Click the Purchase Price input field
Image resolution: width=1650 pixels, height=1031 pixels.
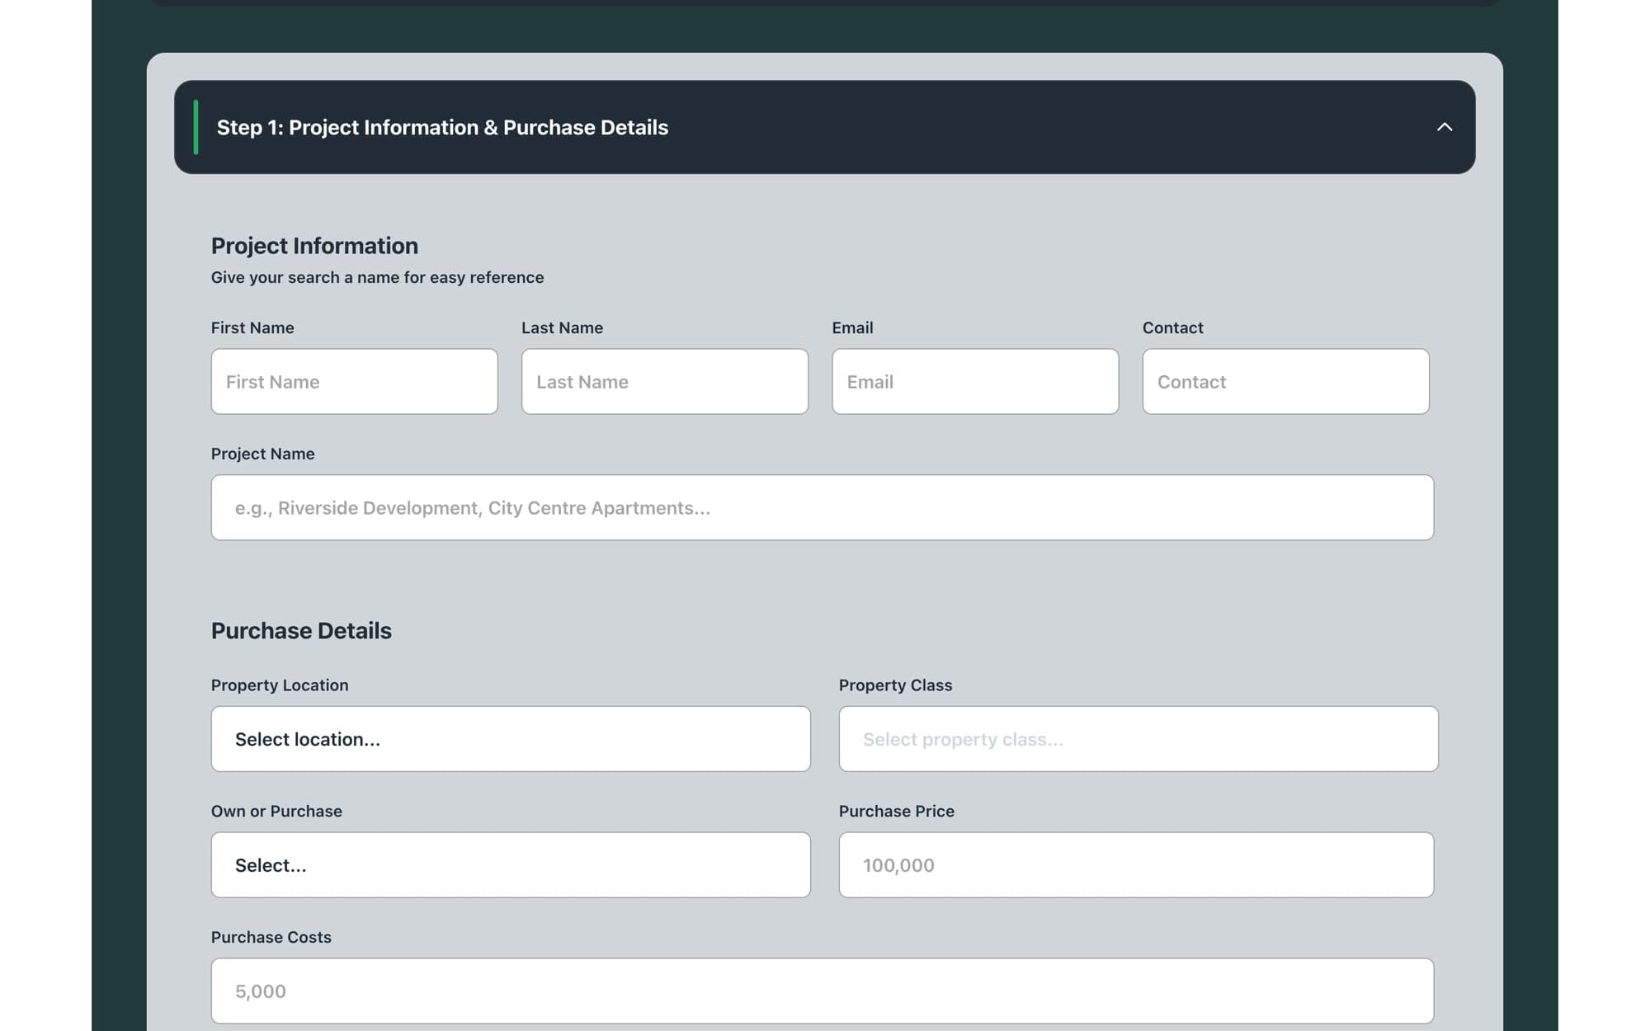1136,864
